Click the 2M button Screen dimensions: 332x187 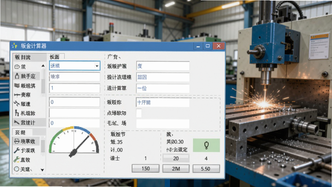click(x=176, y=169)
